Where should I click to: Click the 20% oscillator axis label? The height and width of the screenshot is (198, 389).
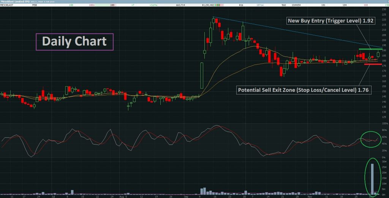click(x=384, y=151)
